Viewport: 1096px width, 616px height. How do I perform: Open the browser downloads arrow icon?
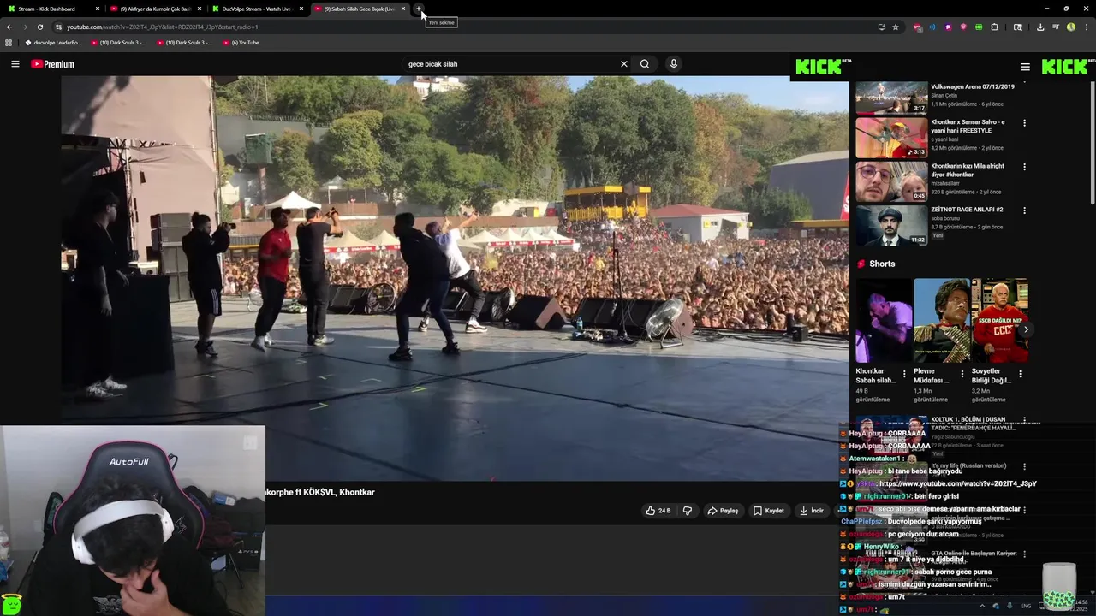click(x=1040, y=27)
